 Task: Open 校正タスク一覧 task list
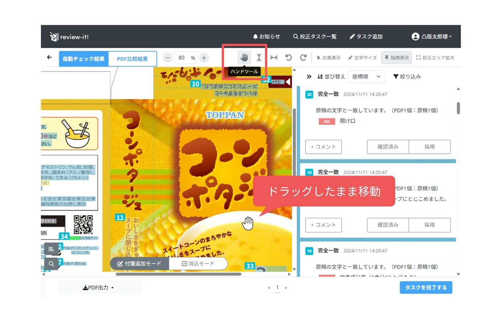click(x=315, y=36)
